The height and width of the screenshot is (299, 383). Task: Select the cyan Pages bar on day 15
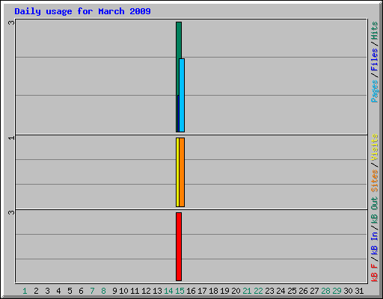tap(182, 95)
